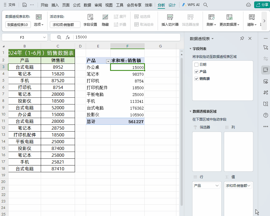Screen dimensions: 270x216
Task: Expand the 求和项:销售额 value field dropdown
Action: coord(249,186)
